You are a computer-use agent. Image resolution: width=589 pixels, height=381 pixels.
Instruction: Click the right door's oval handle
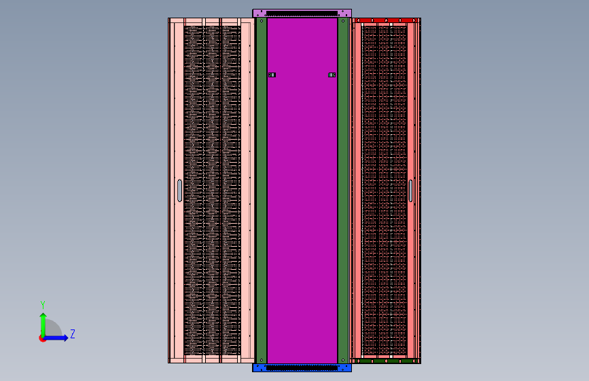[410, 190]
